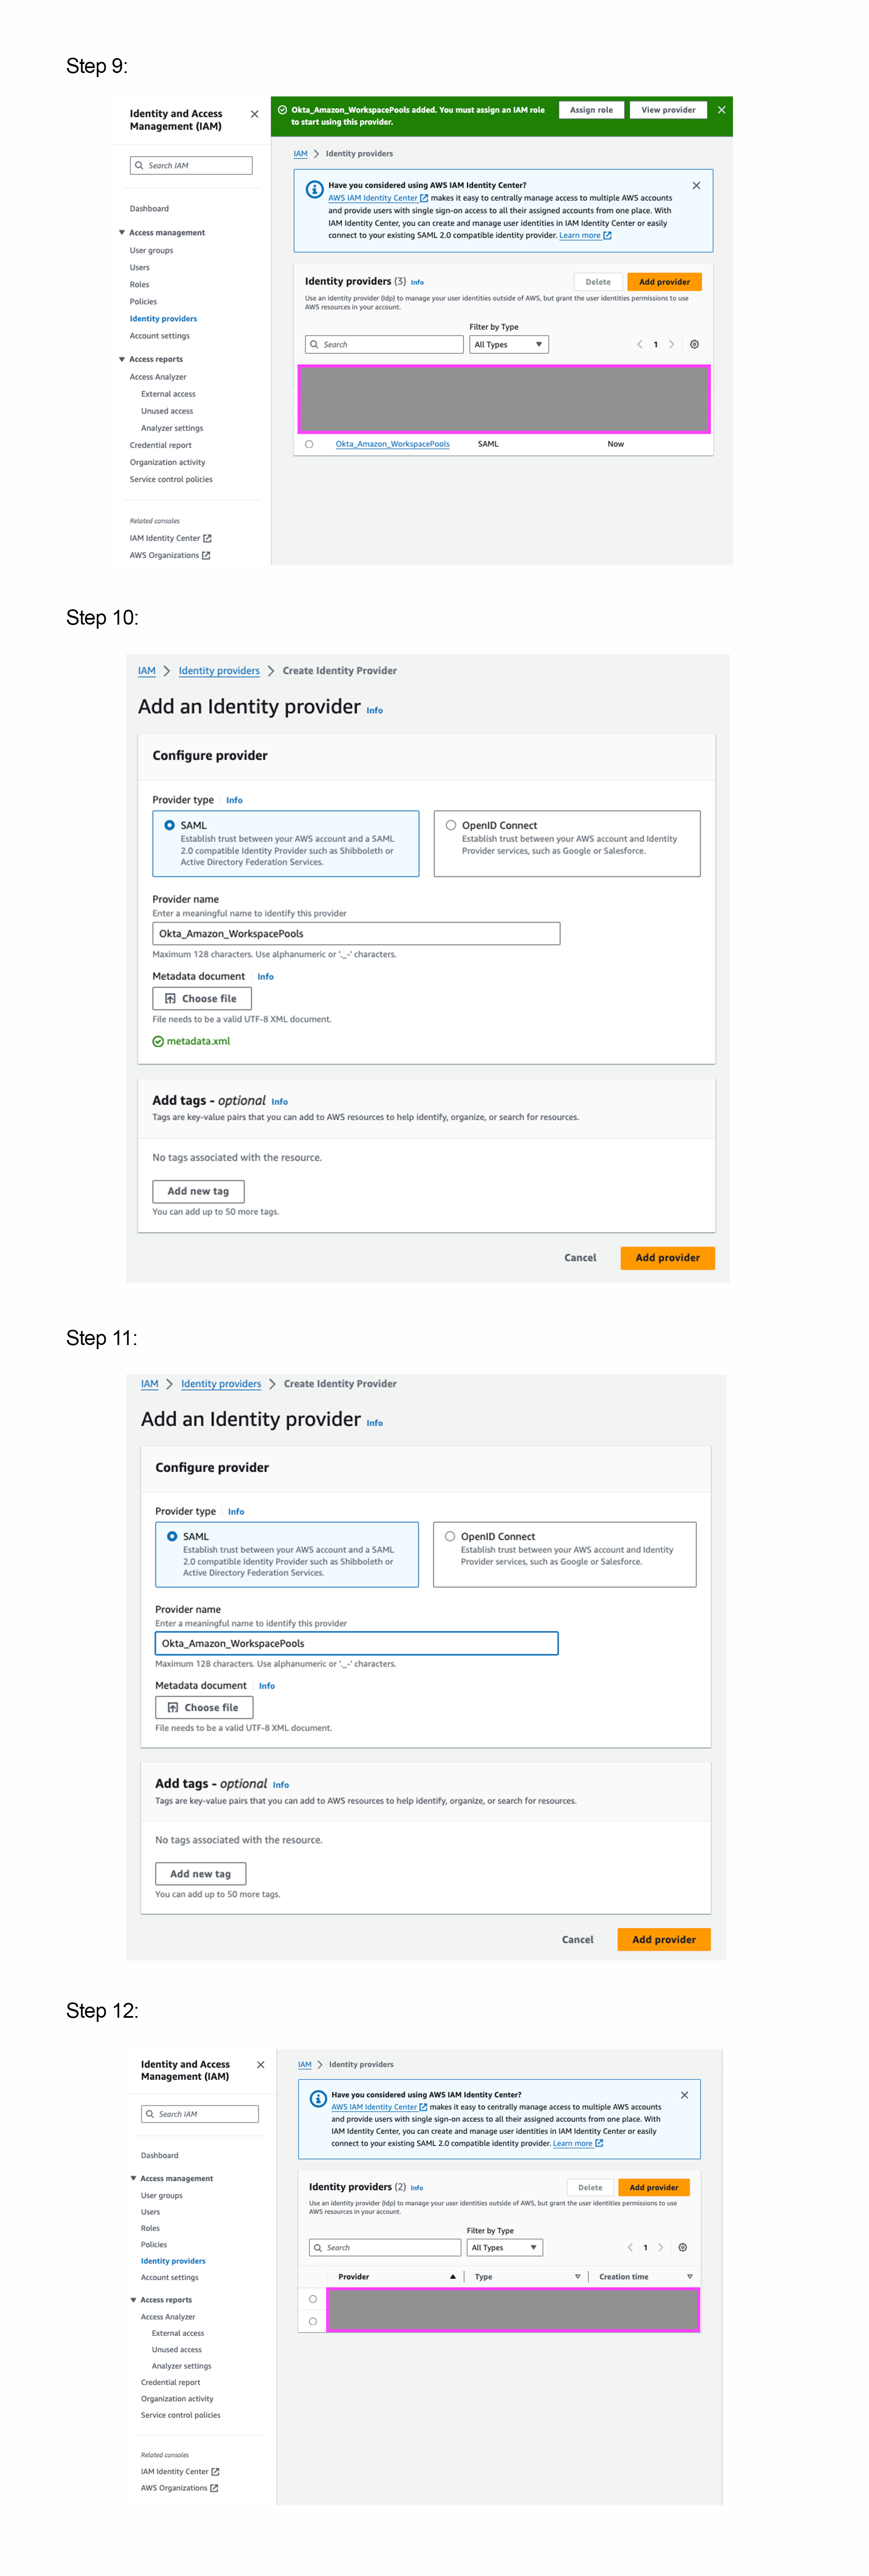This screenshot has width=869, height=2576.
Task: Dismiss the green success banner in Step 9
Action: pos(721,110)
